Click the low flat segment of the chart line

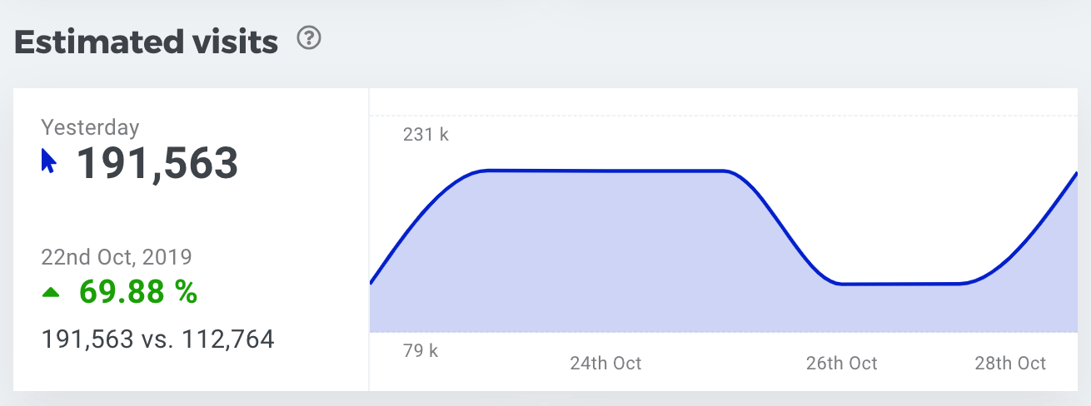(899, 284)
